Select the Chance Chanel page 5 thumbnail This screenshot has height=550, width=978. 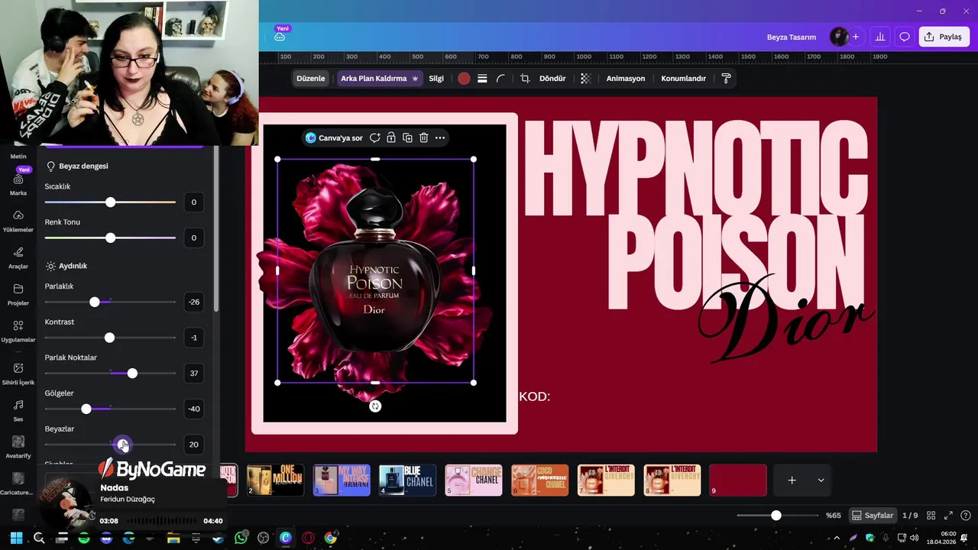point(474,480)
